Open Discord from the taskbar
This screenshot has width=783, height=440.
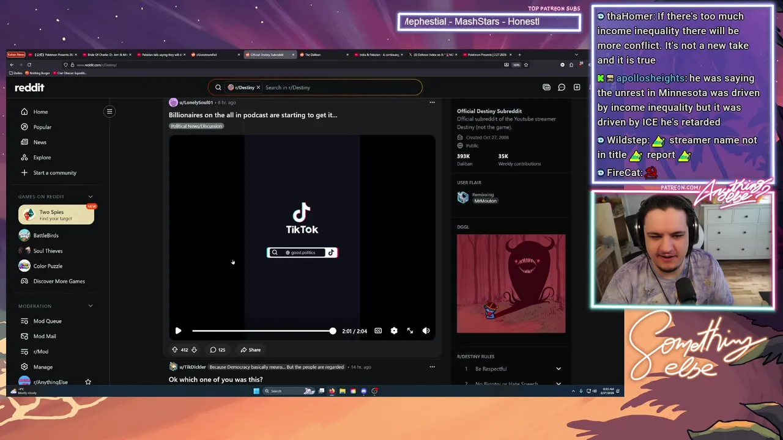(364, 391)
